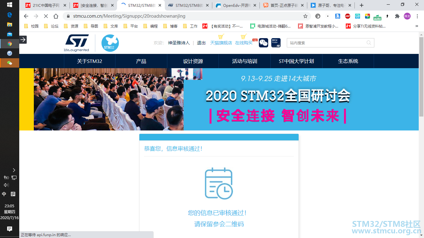Screen dimensions: 424x238
Task: Switch to the OpenEdv-开源 tab
Action: [x=235, y=5]
